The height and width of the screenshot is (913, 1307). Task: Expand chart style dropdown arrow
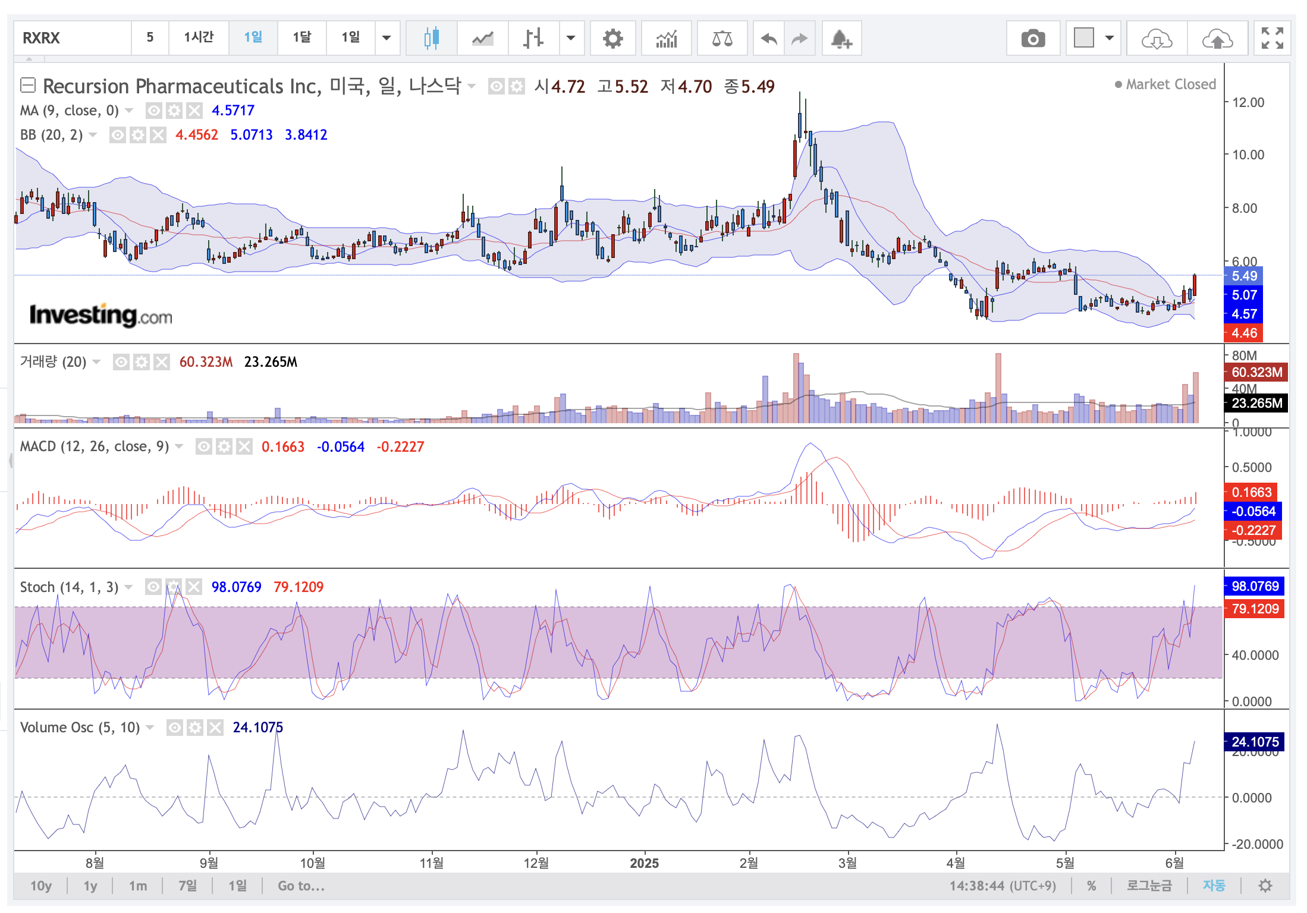pos(571,39)
